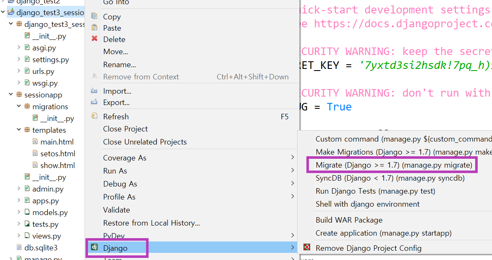Open the Run As submenu arrow
492x260 pixels.
tap(293, 171)
